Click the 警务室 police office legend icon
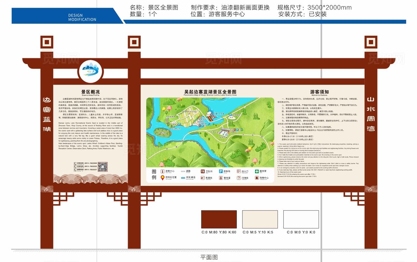Image resolution: width=417 pixels, height=262 pixels. click(x=221, y=178)
